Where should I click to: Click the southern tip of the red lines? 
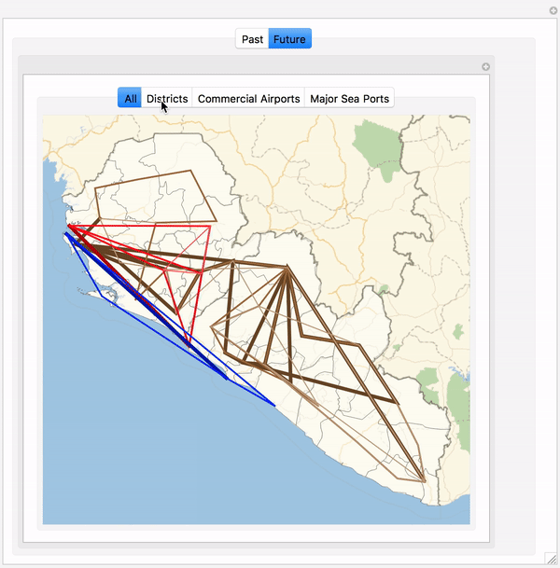click(189, 343)
